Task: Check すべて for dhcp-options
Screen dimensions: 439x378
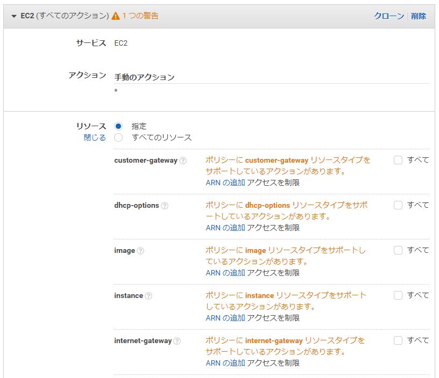Action: click(x=398, y=205)
